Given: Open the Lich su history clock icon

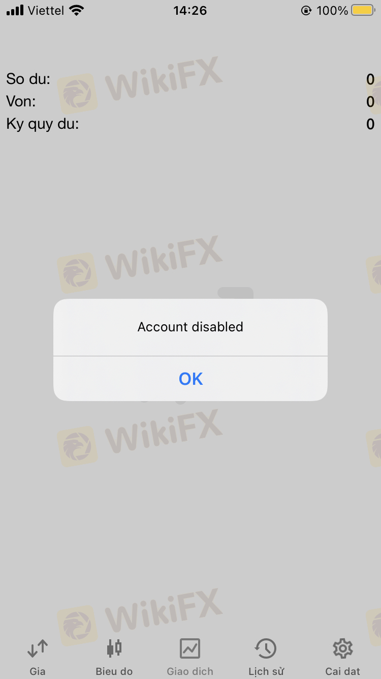Looking at the screenshot, I should coord(266,648).
